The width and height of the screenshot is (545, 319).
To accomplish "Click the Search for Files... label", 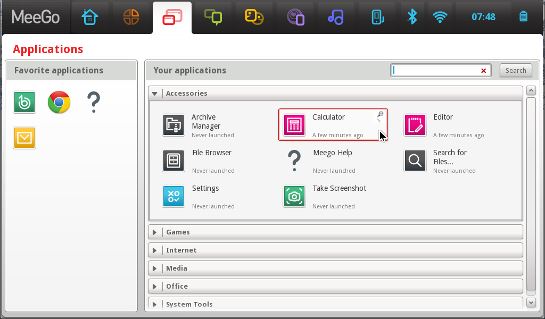I will [x=450, y=157].
